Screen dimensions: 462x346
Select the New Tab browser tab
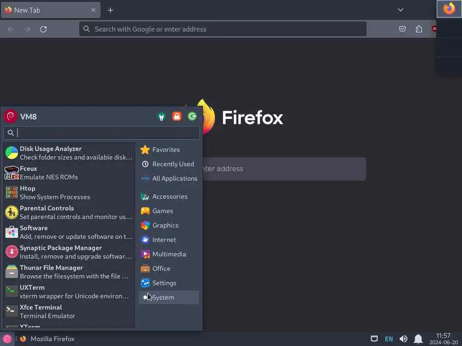click(x=51, y=10)
